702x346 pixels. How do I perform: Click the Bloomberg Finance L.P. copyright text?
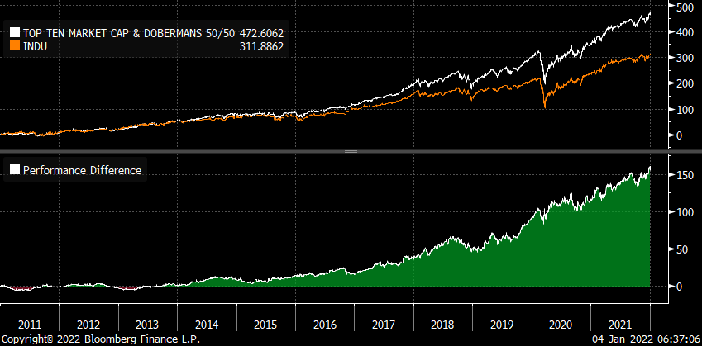click(x=99, y=339)
